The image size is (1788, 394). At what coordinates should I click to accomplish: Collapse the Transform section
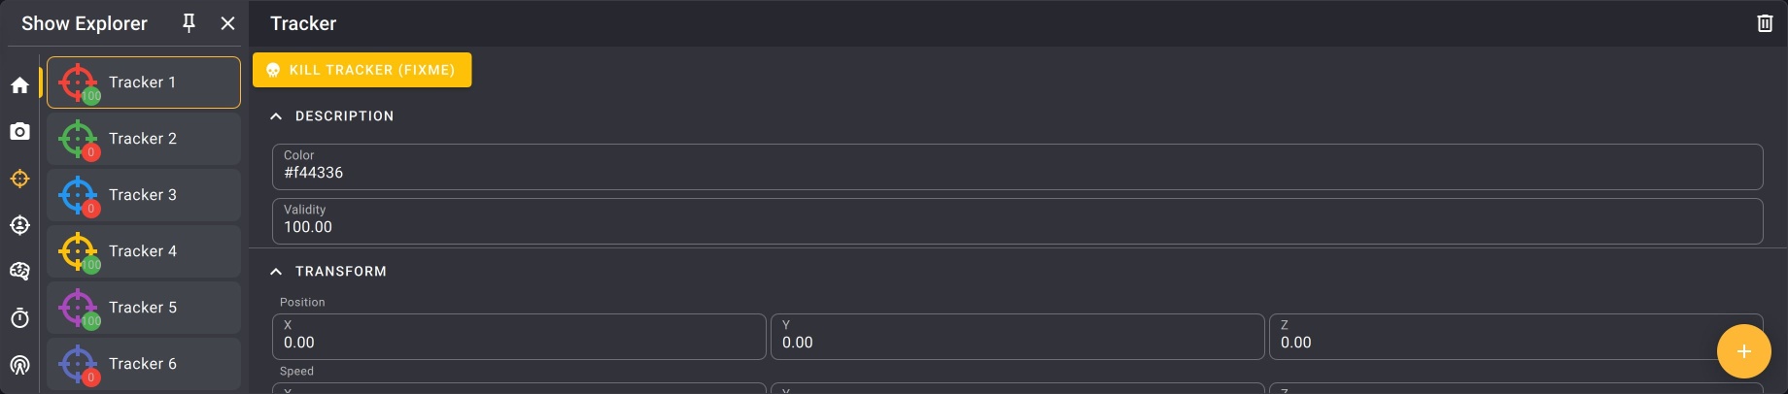pyautogui.click(x=276, y=272)
